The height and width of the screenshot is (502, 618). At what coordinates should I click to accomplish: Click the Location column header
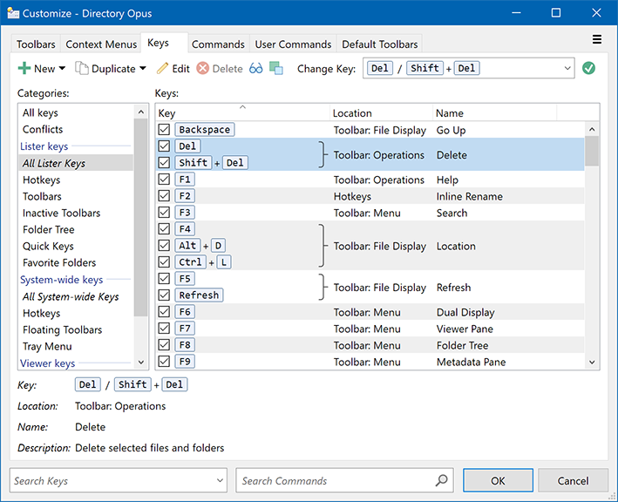click(x=381, y=113)
